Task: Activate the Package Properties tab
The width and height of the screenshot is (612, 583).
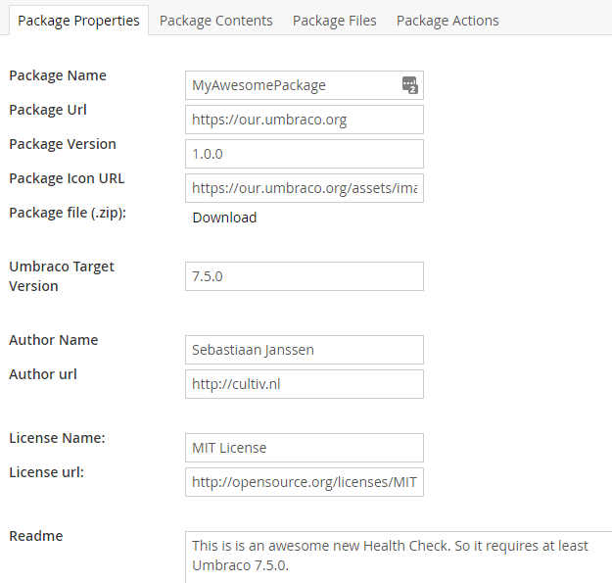Action: pos(78,21)
